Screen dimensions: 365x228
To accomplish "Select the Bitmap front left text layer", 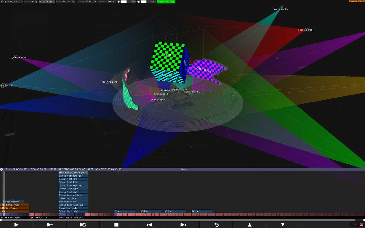I will pyautogui.click(x=73, y=176).
